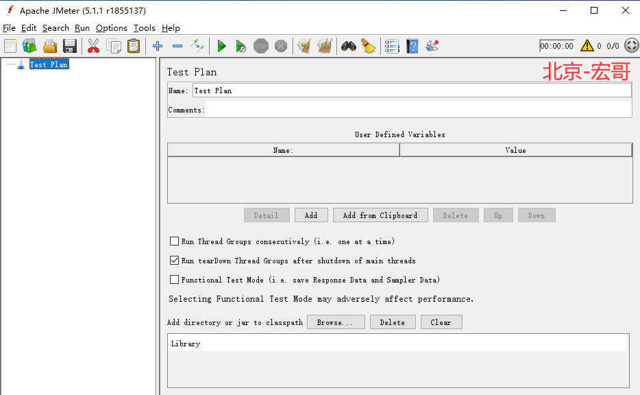This screenshot has height=395, width=640.
Task: Click the Library list header
Action: pyautogui.click(x=398, y=344)
